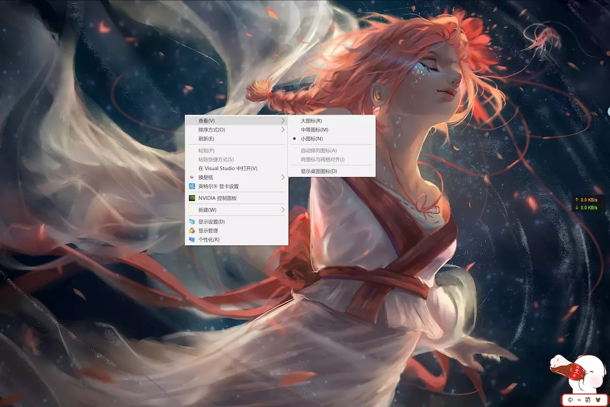Open 个性化(R) personalization

point(236,240)
